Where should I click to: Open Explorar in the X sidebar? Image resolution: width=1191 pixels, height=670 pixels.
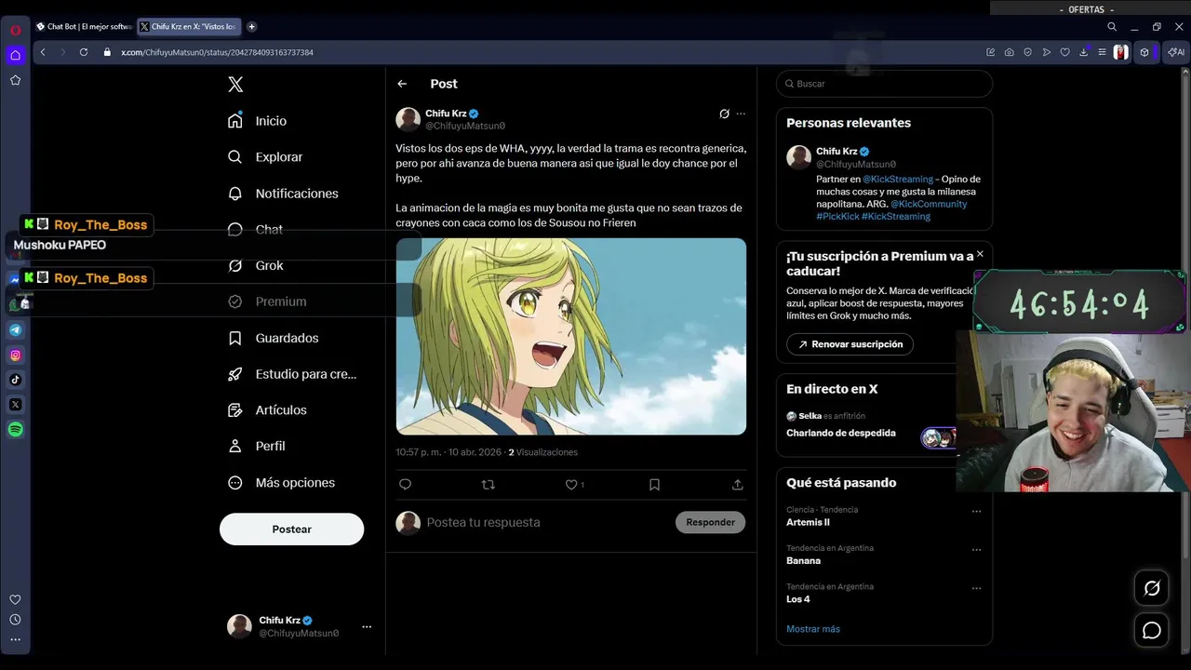point(265,157)
